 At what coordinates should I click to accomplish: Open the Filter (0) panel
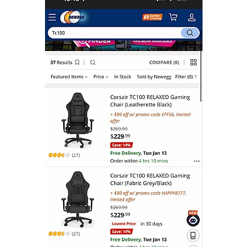(186, 77)
